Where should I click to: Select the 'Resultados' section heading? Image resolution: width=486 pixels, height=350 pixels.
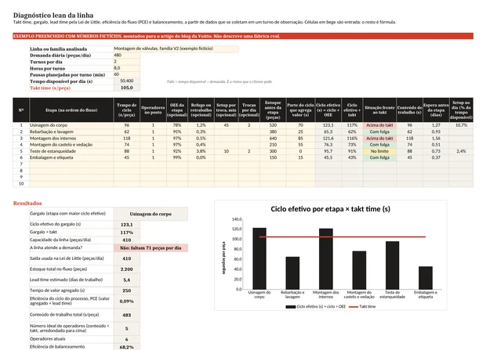click(x=27, y=204)
